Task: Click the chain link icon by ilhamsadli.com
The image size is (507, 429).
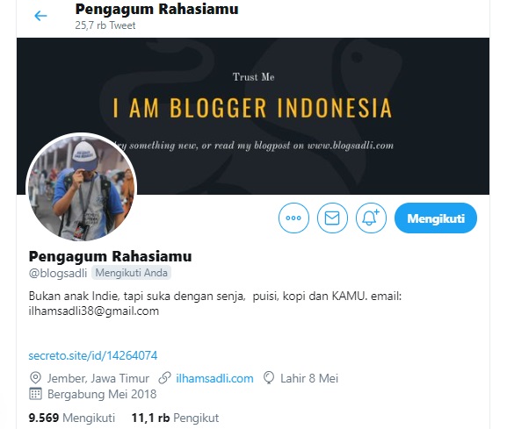Action: (164, 378)
